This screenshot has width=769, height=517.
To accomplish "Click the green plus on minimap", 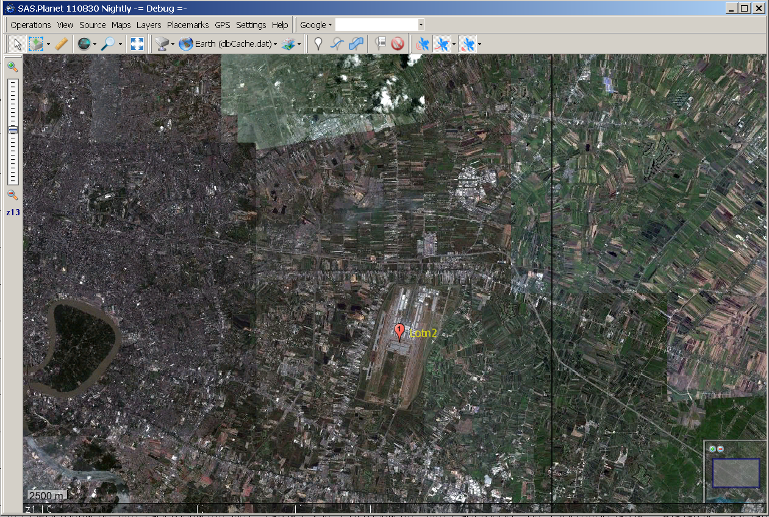I will 712,449.
